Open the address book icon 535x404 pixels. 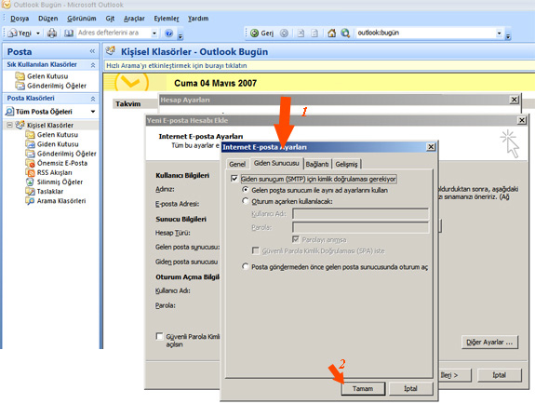click(69, 34)
